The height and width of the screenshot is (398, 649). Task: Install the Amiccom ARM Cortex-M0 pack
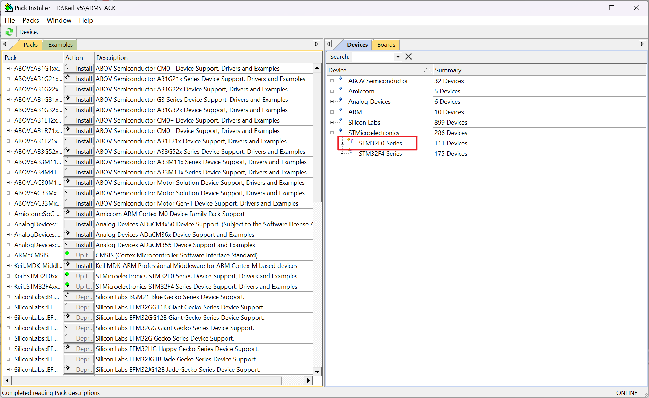[x=79, y=214]
